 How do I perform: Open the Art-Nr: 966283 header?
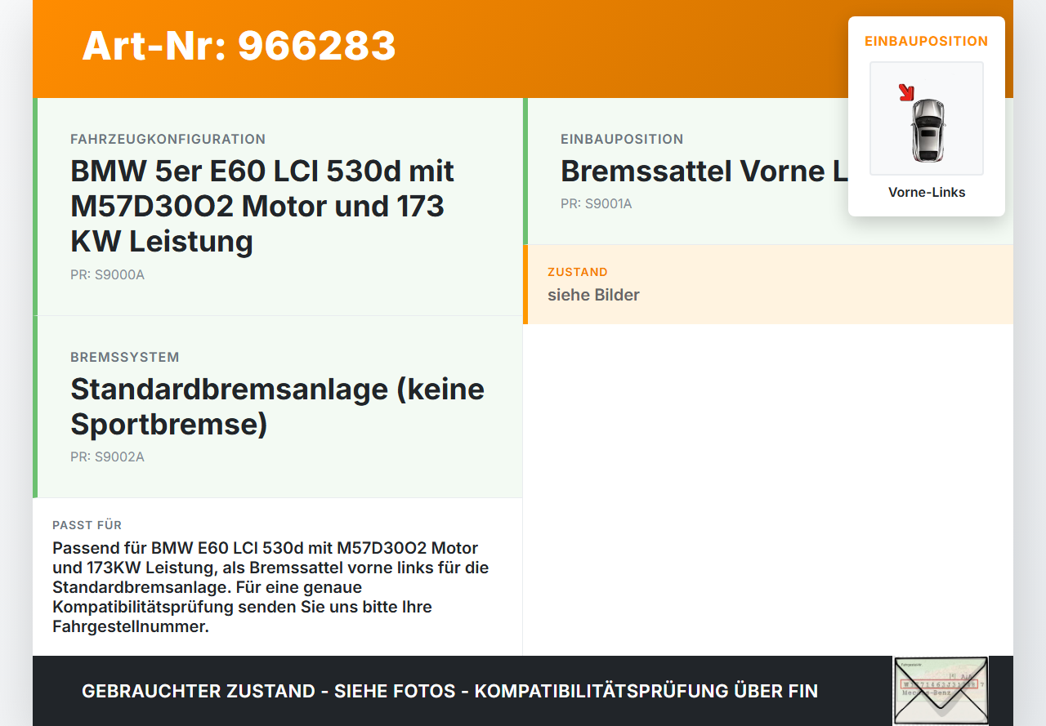238,47
